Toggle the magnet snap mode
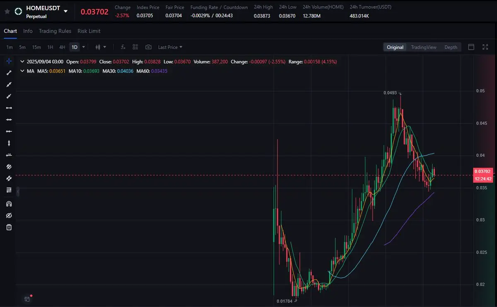497x307 pixels. point(9,204)
